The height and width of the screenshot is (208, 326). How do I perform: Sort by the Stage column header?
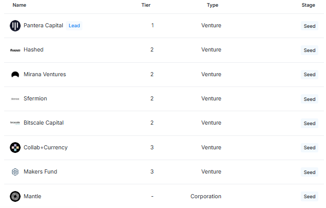308,5
